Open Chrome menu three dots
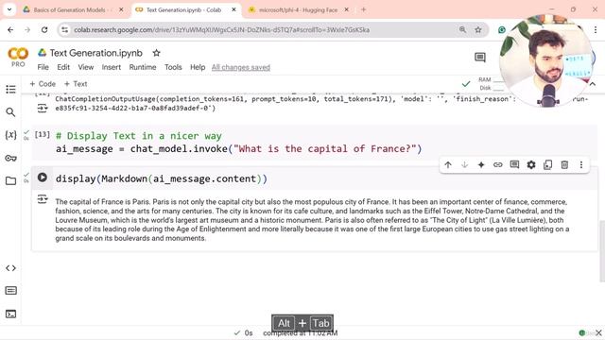 pyautogui.click(x=596, y=29)
